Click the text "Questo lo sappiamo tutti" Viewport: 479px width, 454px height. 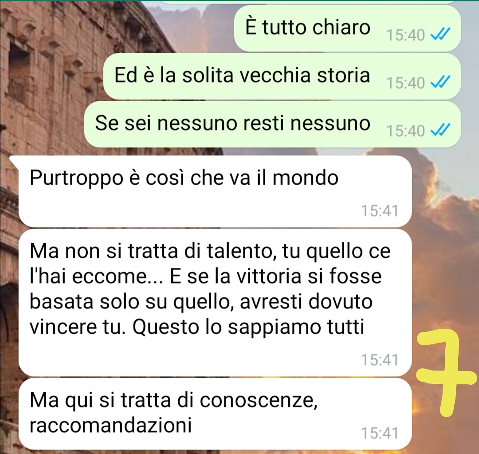coord(248,327)
